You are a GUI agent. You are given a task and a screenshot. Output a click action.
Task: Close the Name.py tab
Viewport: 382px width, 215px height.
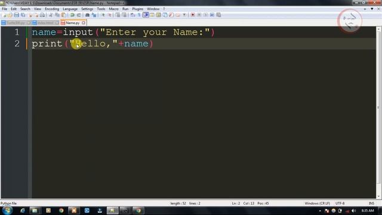[84, 23]
